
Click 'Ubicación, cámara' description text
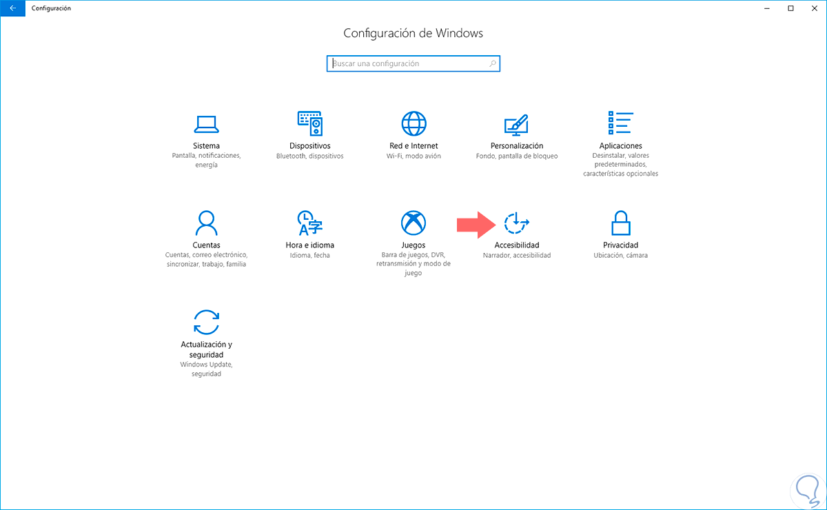[620, 255]
